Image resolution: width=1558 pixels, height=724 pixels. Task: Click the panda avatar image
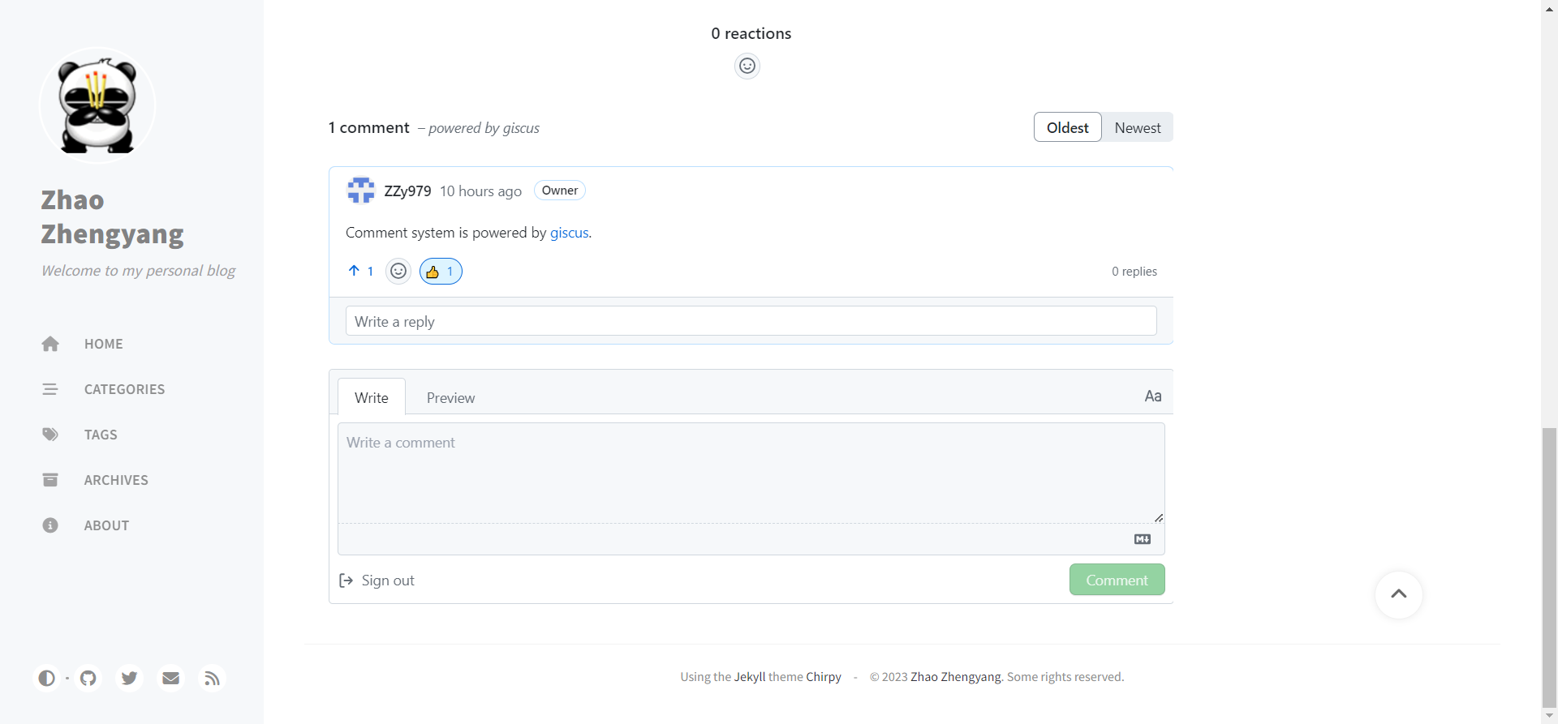click(97, 105)
